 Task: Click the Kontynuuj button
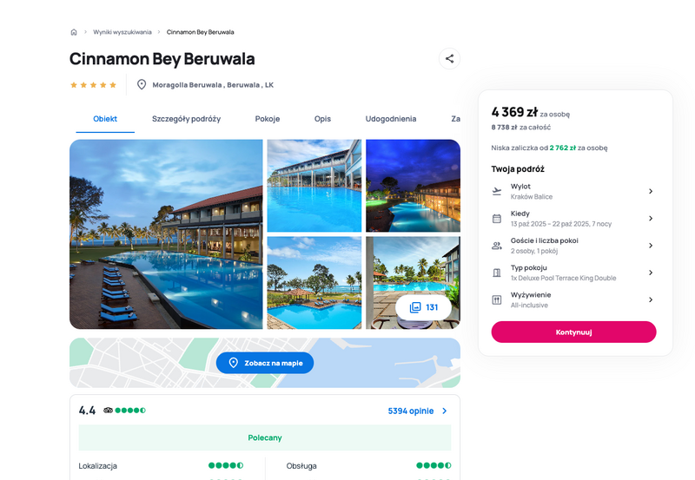(573, 332)
